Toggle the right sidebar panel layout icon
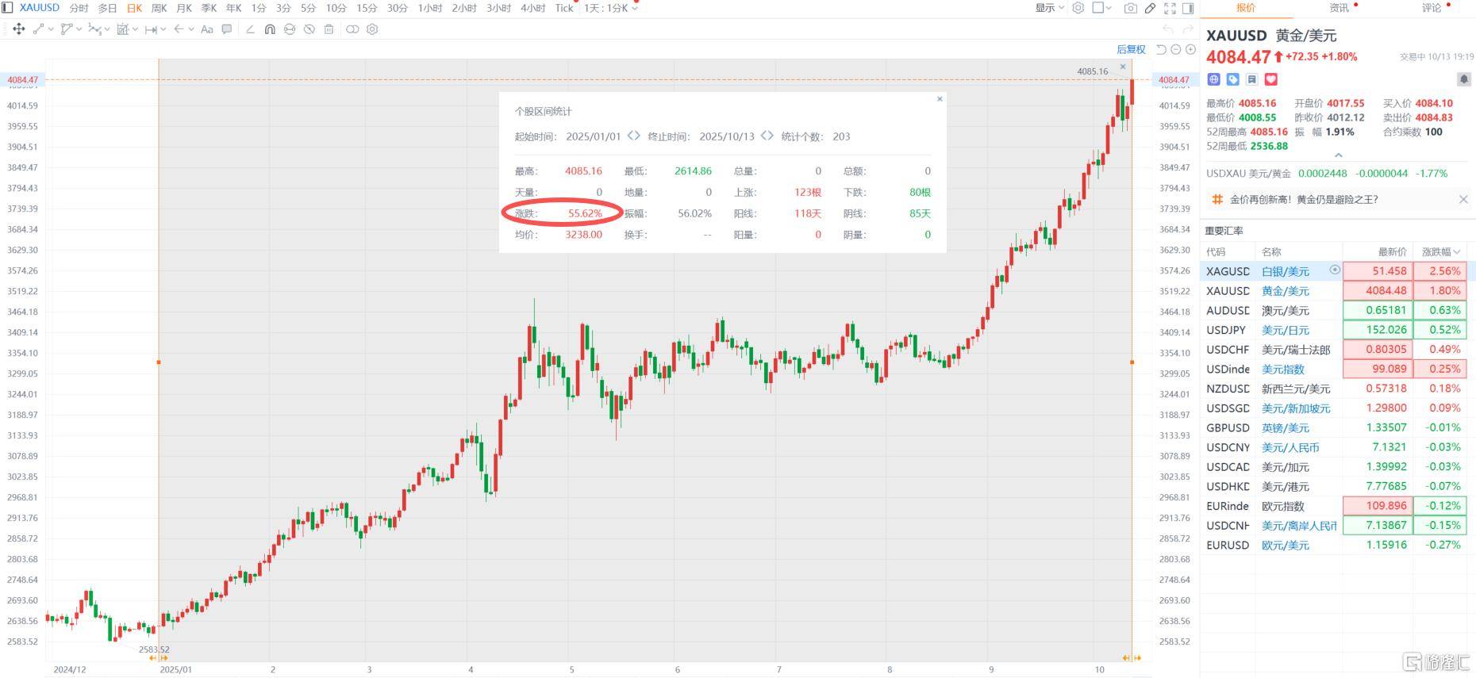The height and width of the screenshot is (678, 1476). point(1188,8)
